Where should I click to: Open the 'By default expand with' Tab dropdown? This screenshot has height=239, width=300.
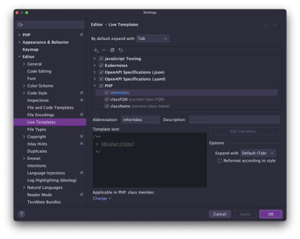coord(152,39)
